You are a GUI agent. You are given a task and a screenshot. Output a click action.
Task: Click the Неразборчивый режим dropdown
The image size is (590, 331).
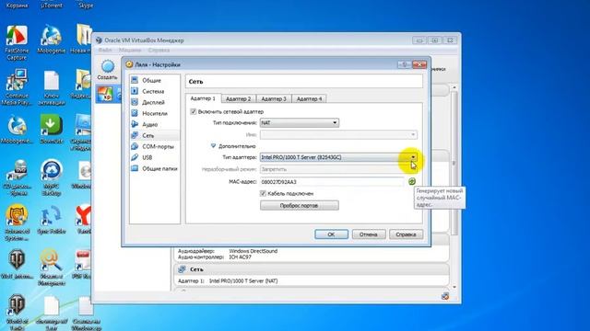pos(338,169)
